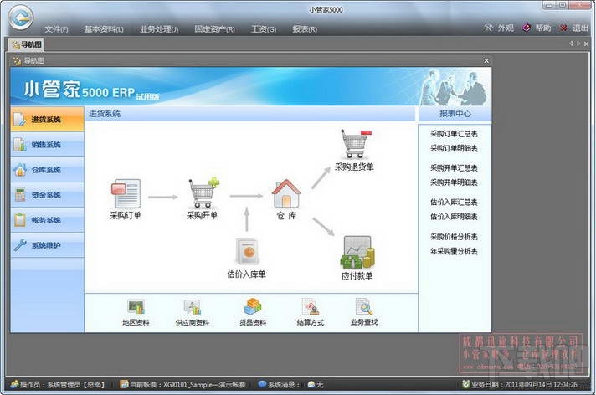Viewport: 596px width, 395px height.
Task: Open 采购订单汇总表 report
Action: [x=454, y=134]
